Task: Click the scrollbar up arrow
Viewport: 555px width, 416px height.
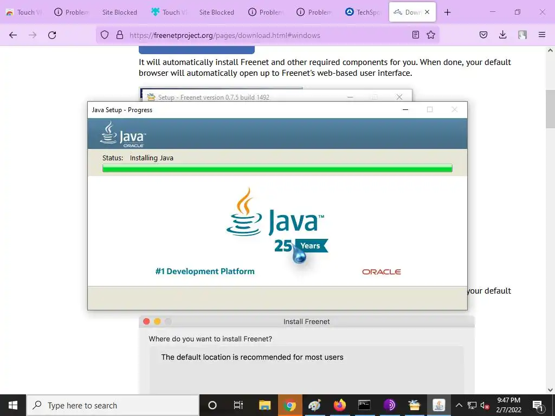Action: [x=550, y=50]
